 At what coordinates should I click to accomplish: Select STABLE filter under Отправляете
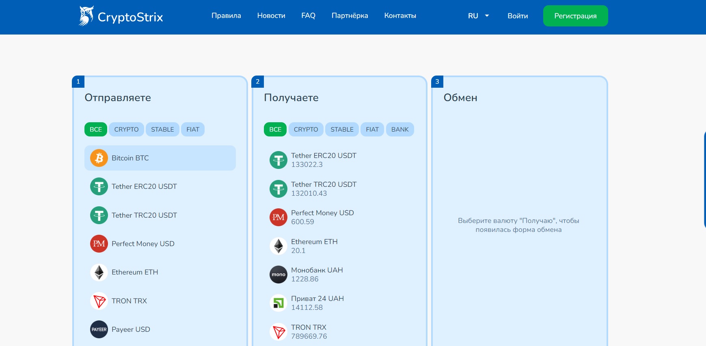[x=162, y=129]
